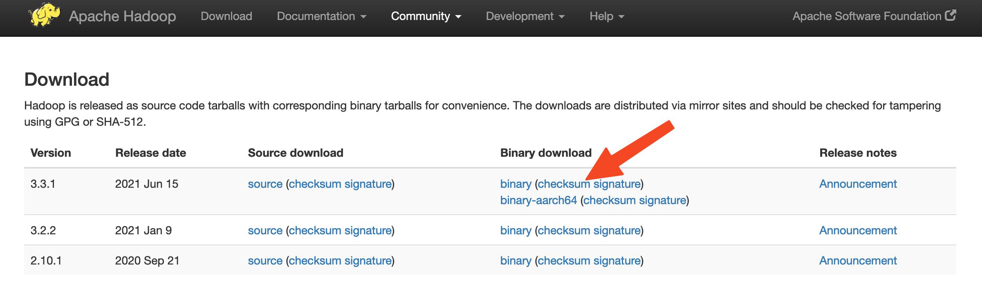
Task: Open source signature for version 2.10.1
Action: coord(368,261)
